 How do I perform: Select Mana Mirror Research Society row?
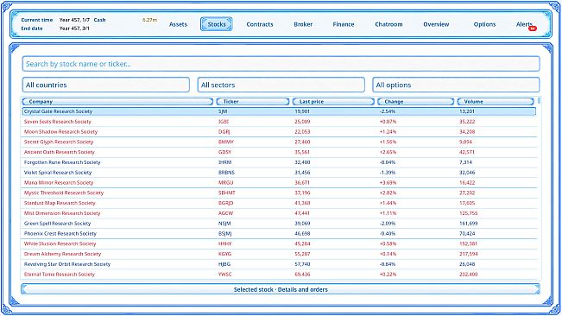[279, 183]
